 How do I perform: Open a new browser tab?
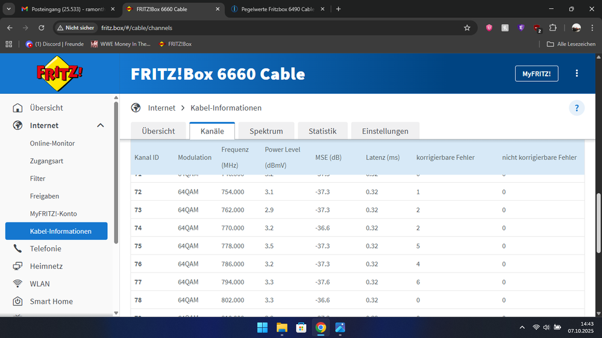pos(338,9)
